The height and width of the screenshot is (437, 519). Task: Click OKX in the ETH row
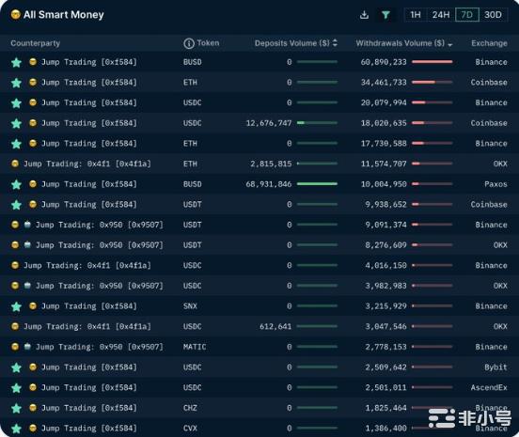click(x=500, y=164)
